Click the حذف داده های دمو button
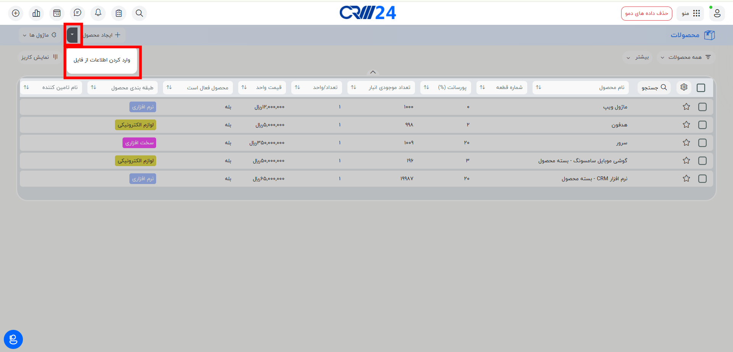The width and height of the screenshot is (733, 352). coord(646,13)
